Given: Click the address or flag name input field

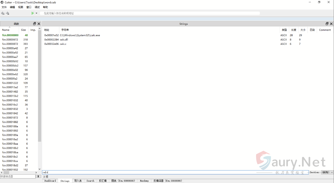Looking at the screenshot, I should click(150, 13).
